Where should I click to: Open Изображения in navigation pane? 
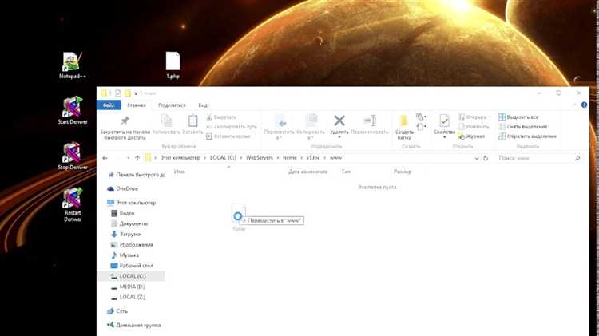(132, 245)
